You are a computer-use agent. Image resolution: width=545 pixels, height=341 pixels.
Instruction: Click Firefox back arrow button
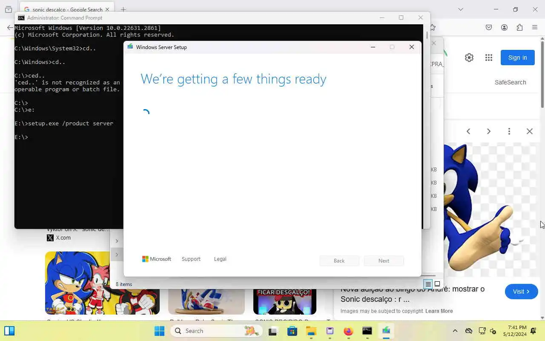click(10, 27)
